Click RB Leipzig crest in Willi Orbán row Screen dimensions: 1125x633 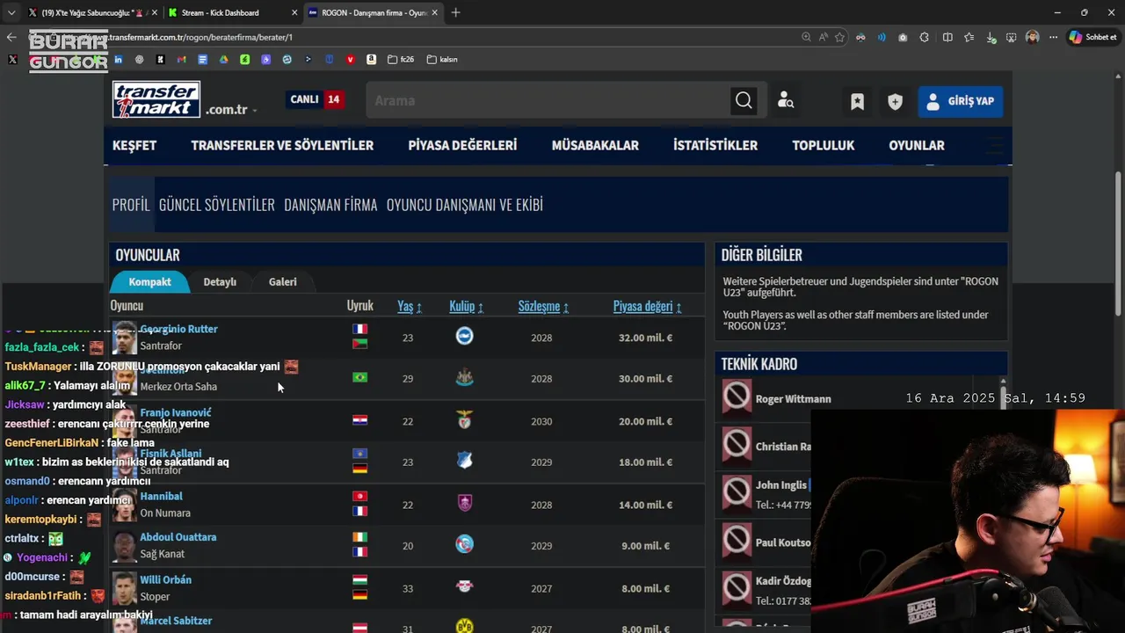[x=464, y=587]
